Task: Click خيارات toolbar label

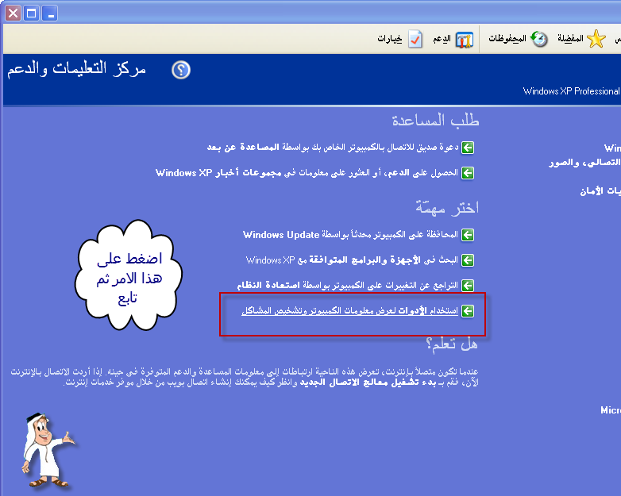Action: (390, 38)
